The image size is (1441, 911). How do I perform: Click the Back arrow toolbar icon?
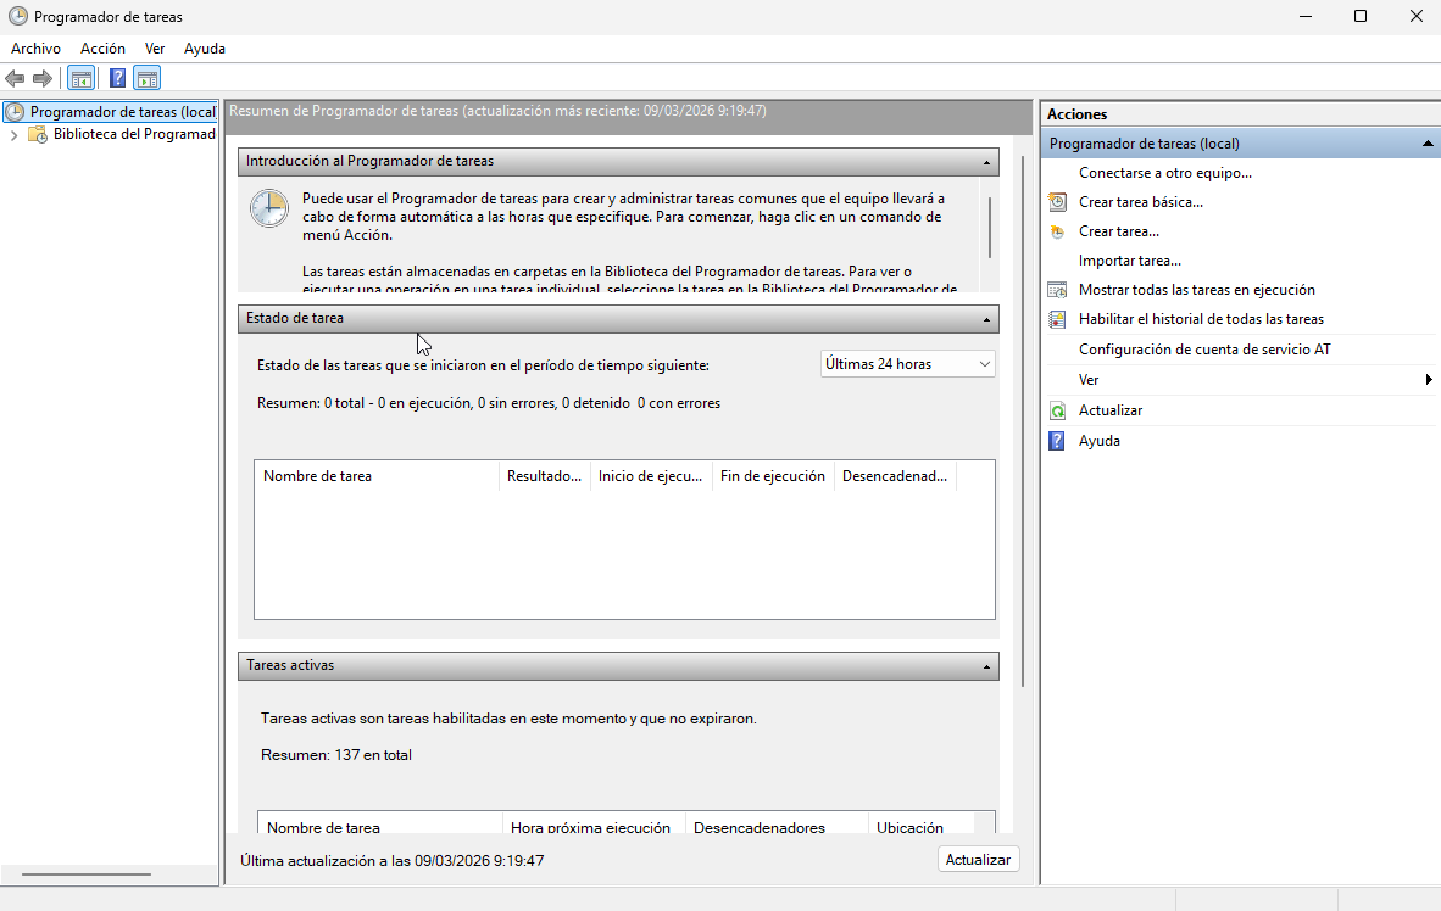(x=15, y=79)
